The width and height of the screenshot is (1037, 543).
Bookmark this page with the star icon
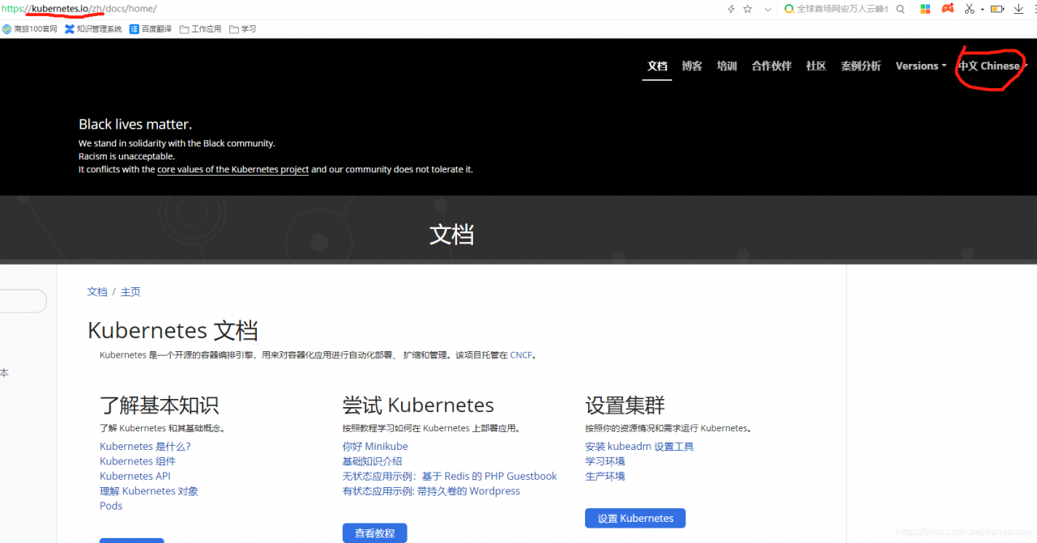748,9
